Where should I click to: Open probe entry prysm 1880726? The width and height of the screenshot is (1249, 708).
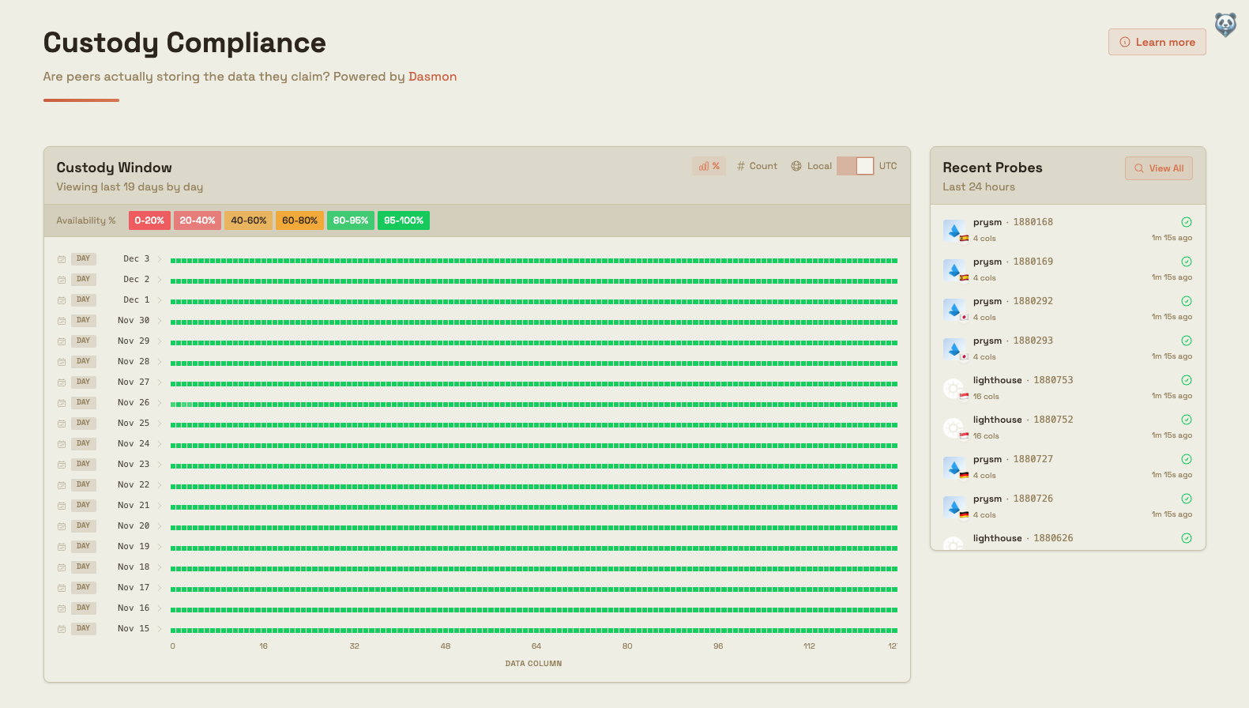(1067, 507)
